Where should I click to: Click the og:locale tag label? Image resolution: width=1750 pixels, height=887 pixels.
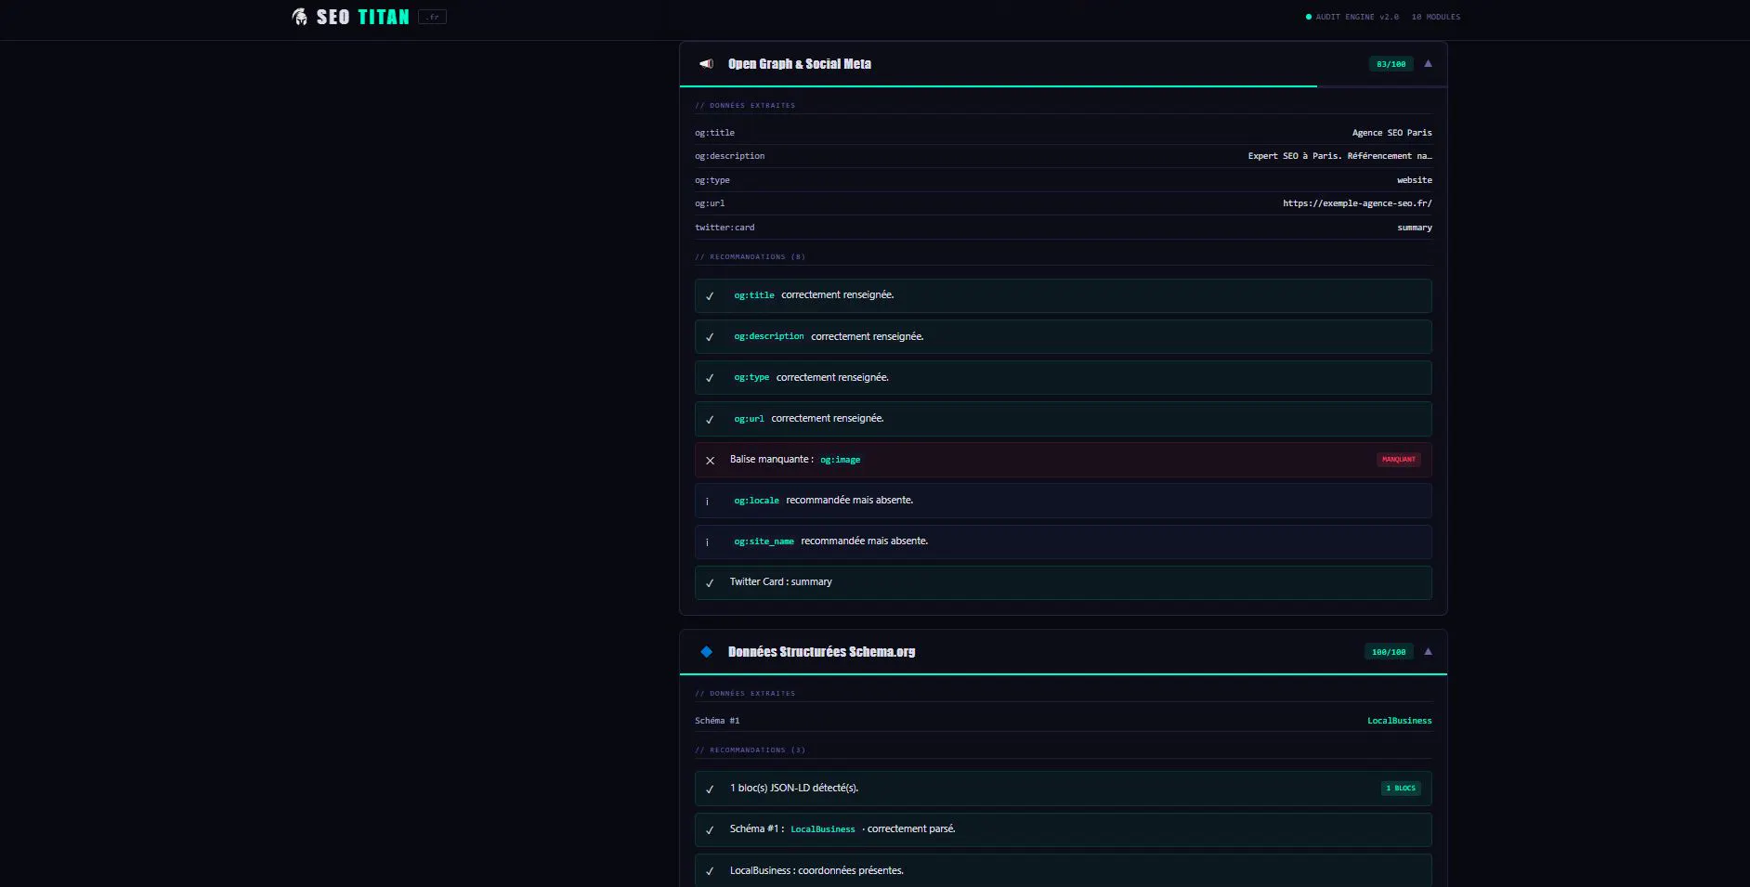pos(757,501)
